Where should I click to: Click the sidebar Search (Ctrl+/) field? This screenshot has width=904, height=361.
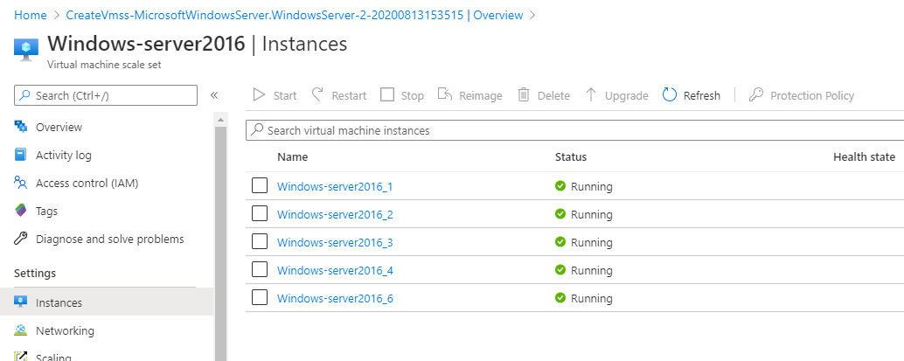[x=106, y=95]
